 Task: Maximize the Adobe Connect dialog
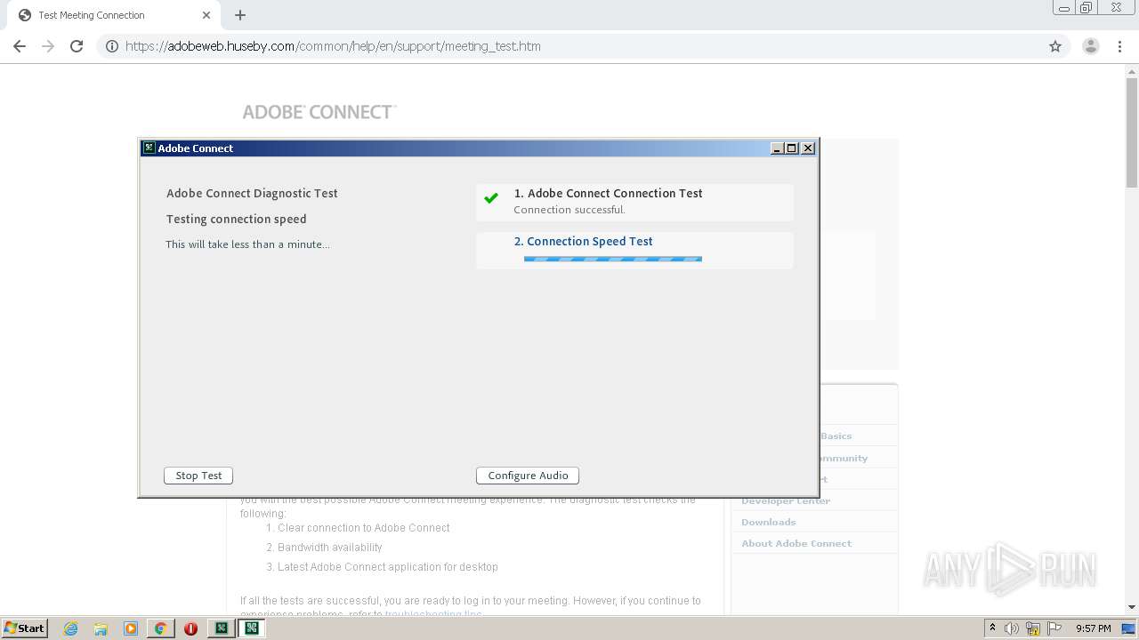pos(792,148)
